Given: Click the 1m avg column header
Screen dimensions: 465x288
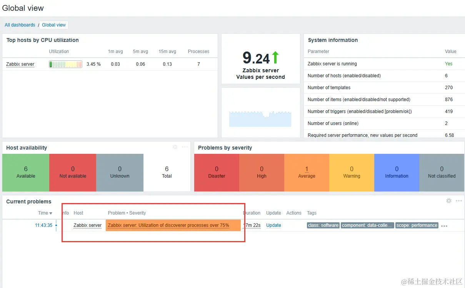Looking at the screenshot, I should (115, 52).
